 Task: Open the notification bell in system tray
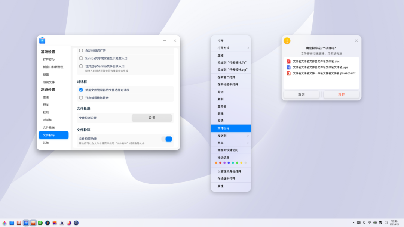click(x=364, y=223)
